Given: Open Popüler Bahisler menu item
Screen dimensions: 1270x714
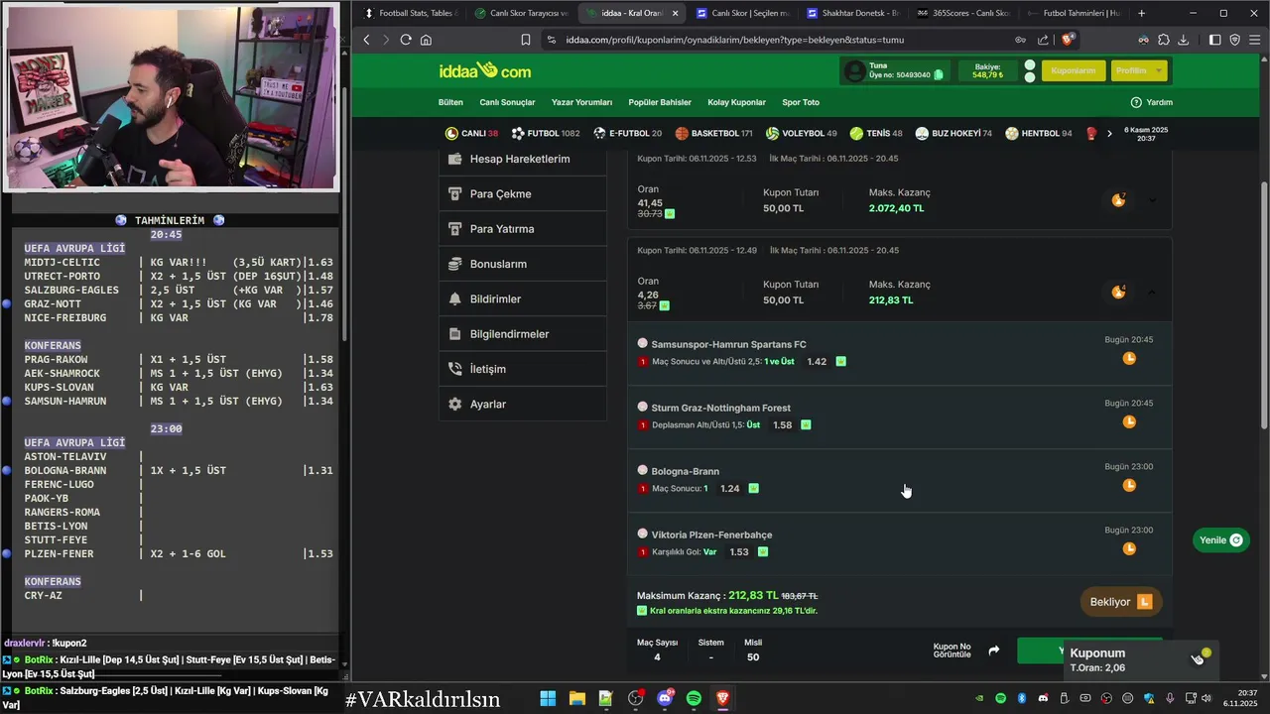Looking at the screenshot, I should (660, 102).
